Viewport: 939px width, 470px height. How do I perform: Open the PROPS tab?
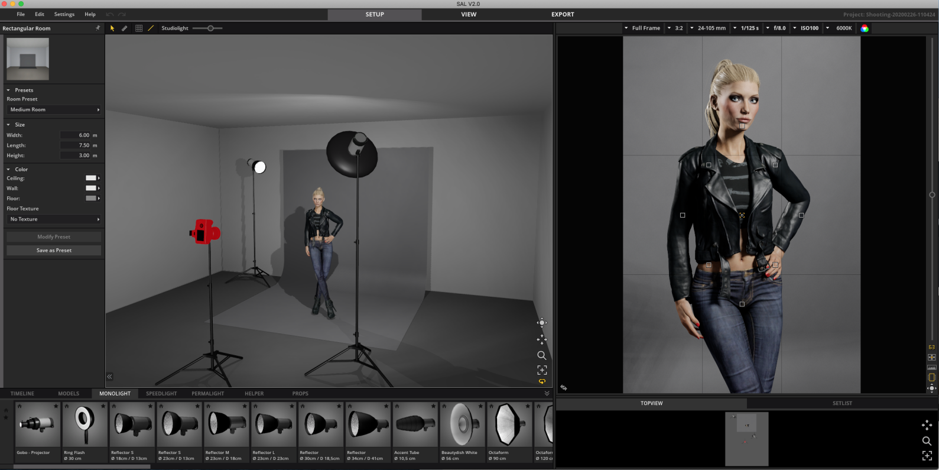(x=300, y=394)
